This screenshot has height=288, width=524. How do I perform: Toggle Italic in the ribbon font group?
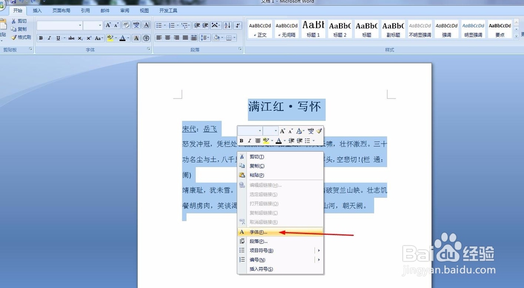pyautogui.click(x=49, y=38)
